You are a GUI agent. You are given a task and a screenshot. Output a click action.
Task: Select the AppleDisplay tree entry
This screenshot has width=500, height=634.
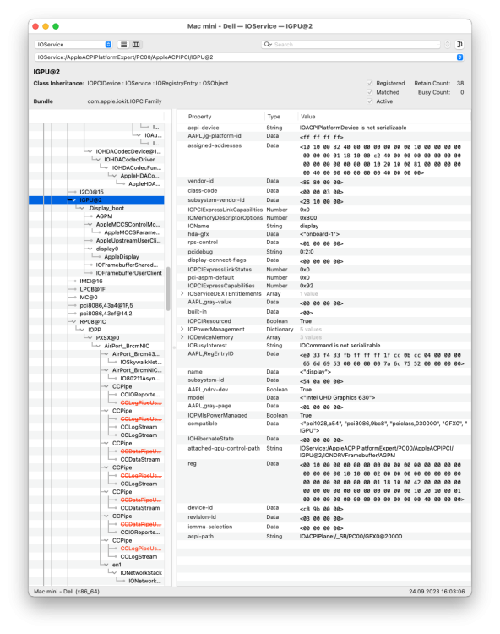[122, 257]
